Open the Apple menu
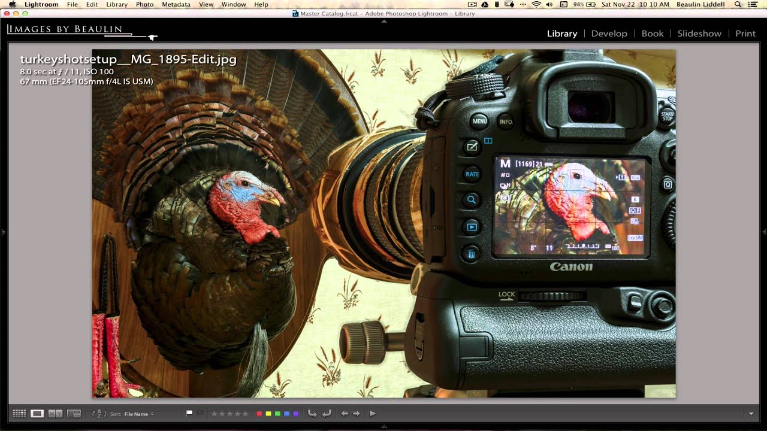Screen dimensions: 767x431 point(12,4)
